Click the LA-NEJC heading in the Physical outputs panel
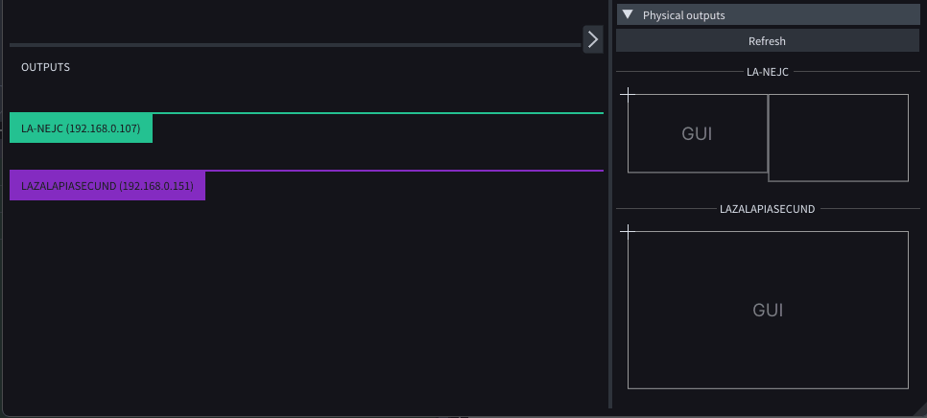The width and height of the screenshot is (927, 418). pyautogui.click(x=768, y=72)
